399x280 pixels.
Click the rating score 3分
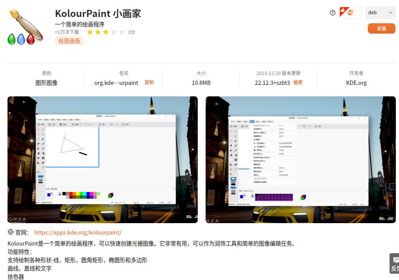point(131,32)
